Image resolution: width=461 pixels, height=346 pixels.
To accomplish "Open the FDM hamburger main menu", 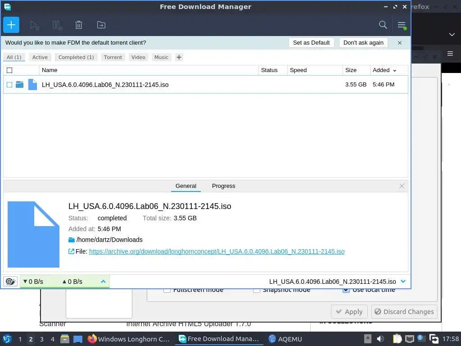I will click(402, 25).
